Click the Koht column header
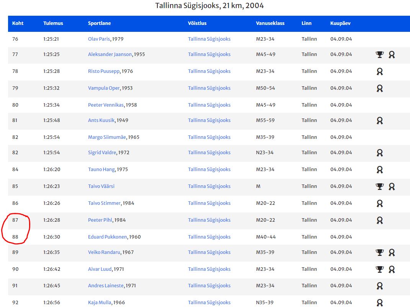Screen dimensions: 410x308 (x=18, y=23)
